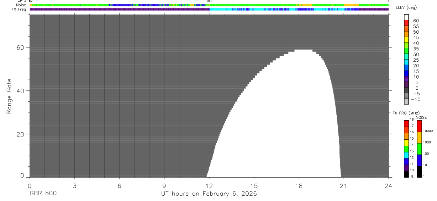Click the '60' label on the ELEV scale
The height and width of the screenshot is (201, 437).
pyautogui.click(x=416, y=21)
